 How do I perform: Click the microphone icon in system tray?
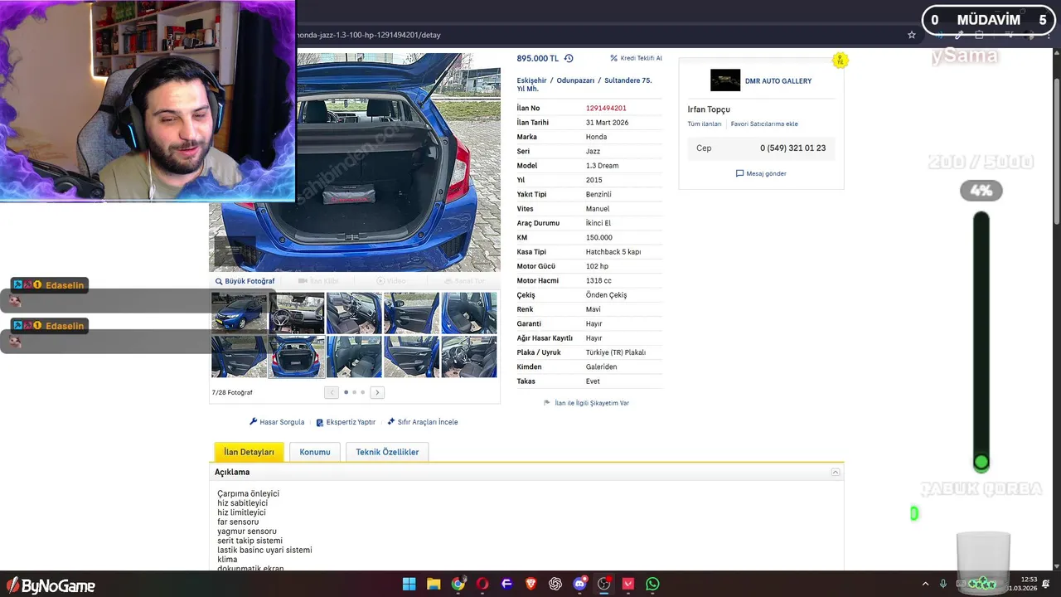945,584
